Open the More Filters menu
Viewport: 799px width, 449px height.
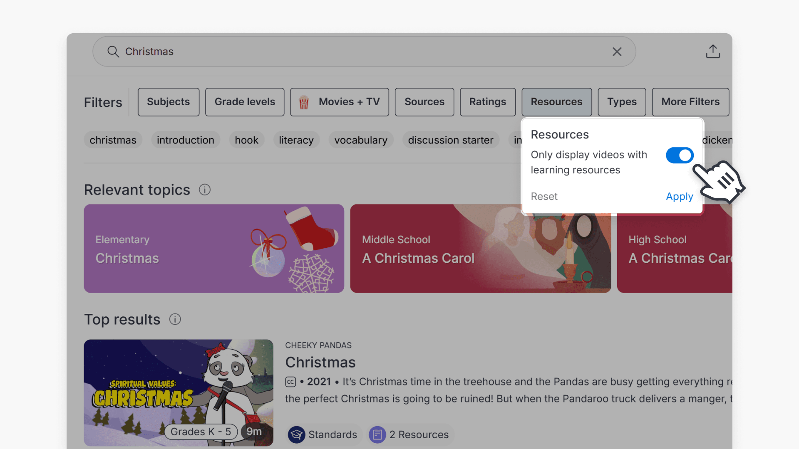click(690, 102)
